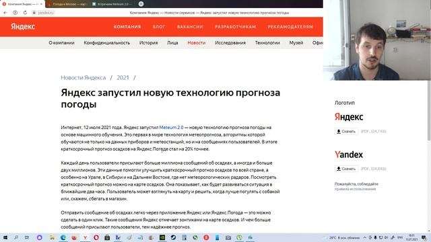Open the calculator icon in taskbar
This screenshot has height=242, width=431.
[184, 237]
